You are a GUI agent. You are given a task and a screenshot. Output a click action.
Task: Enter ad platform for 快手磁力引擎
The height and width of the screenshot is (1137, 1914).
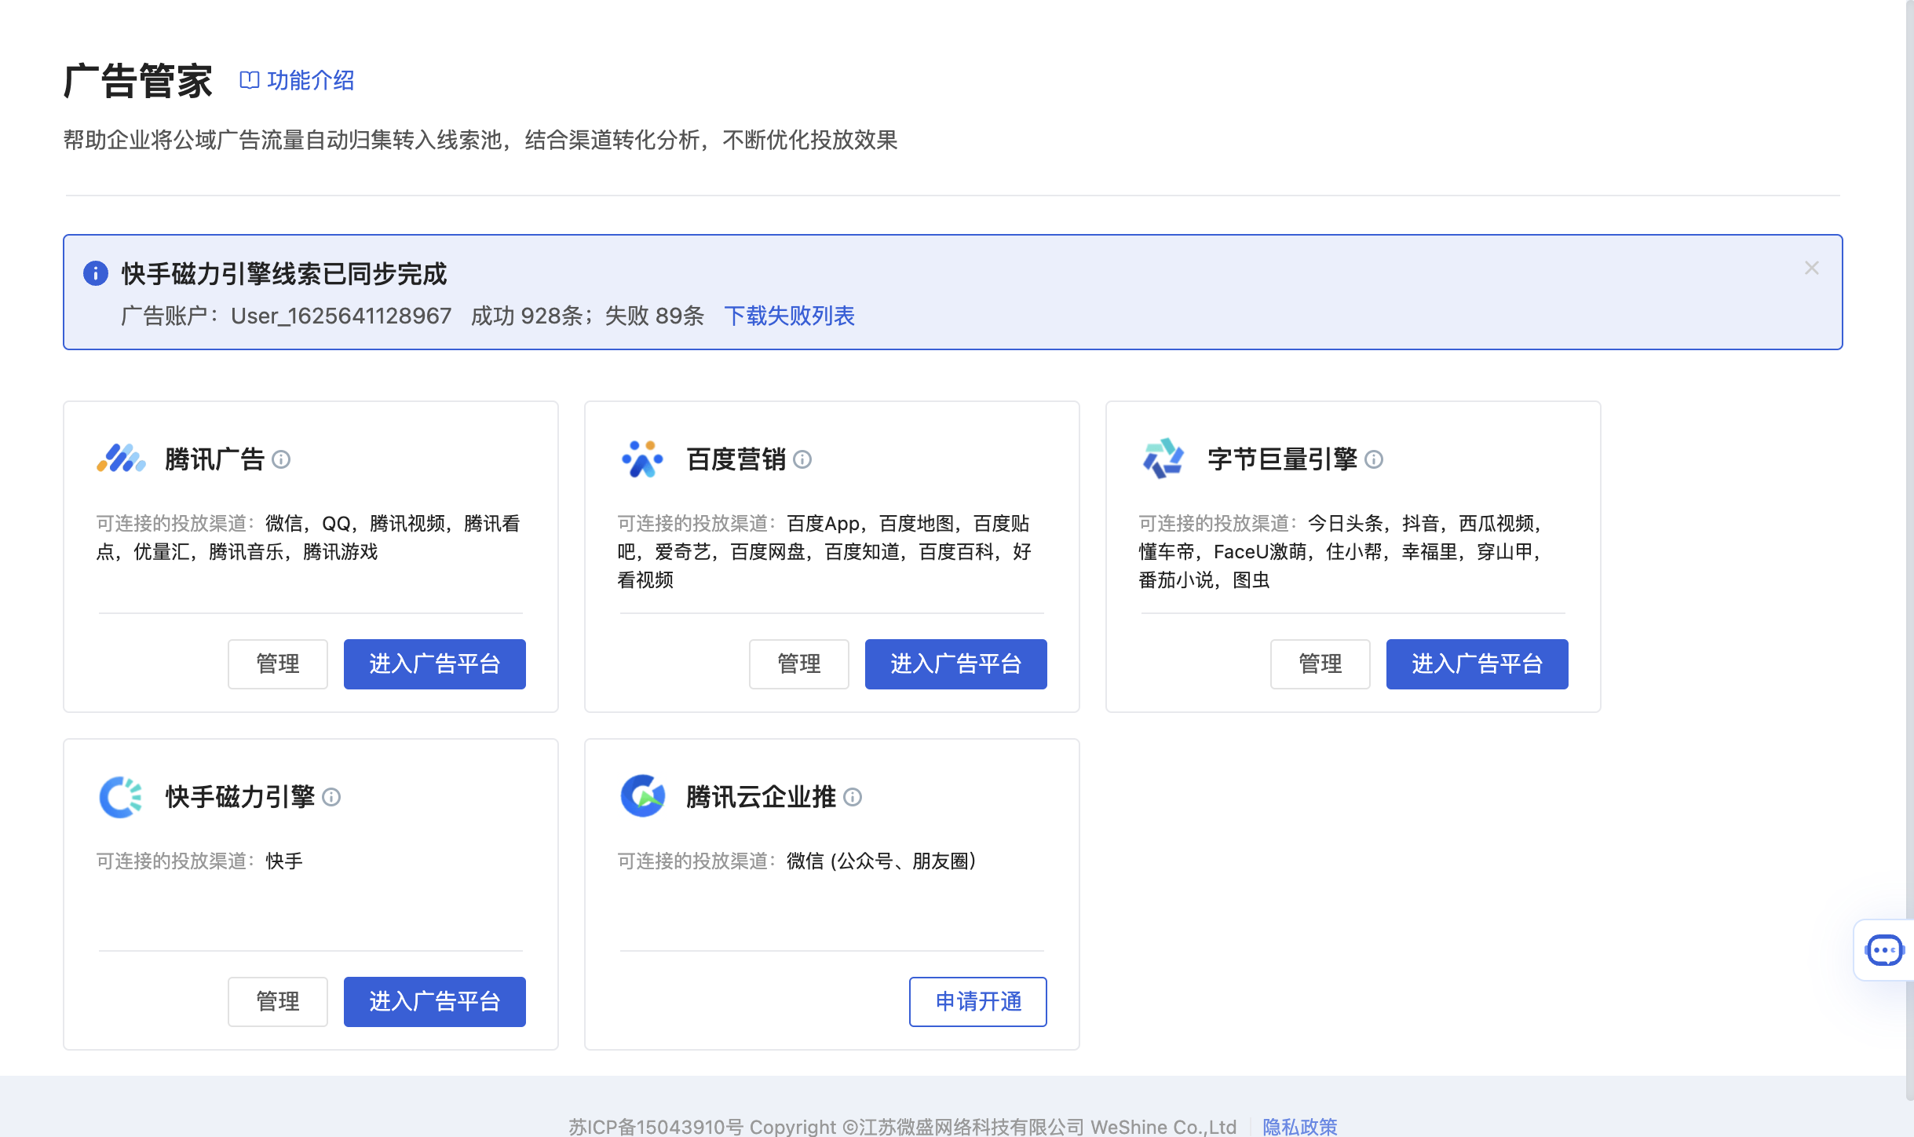pyautogui.click(x=435, y=1002)
